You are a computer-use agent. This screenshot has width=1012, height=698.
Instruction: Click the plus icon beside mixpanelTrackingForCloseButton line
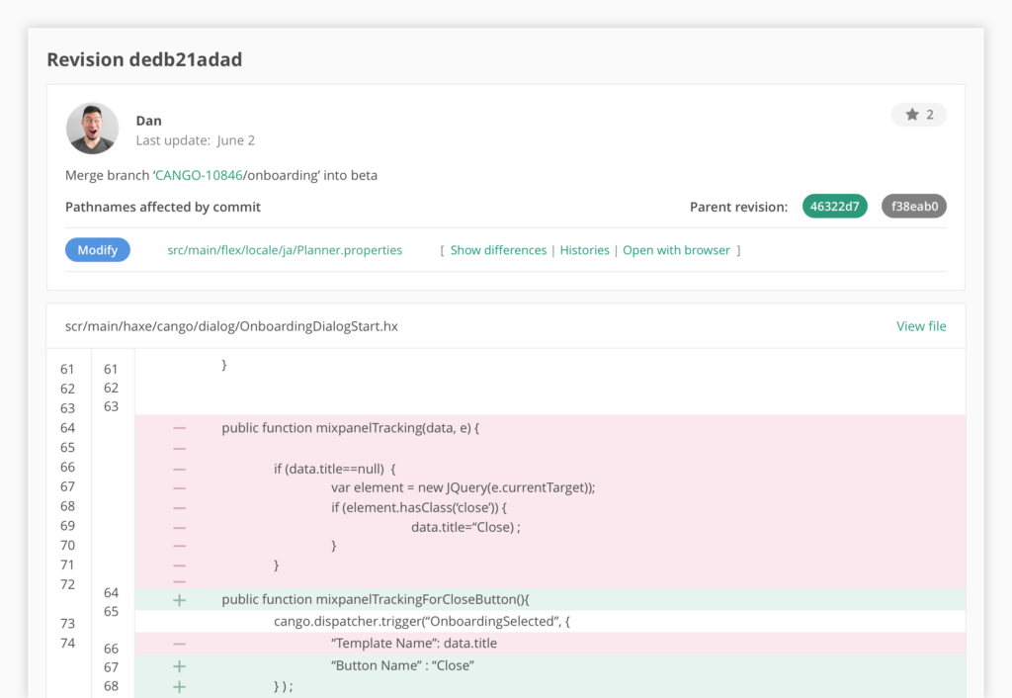[179, 600]
